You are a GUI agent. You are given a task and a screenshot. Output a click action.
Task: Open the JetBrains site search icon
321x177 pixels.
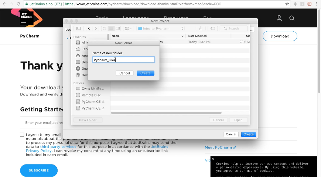click(x=292, y=18)
